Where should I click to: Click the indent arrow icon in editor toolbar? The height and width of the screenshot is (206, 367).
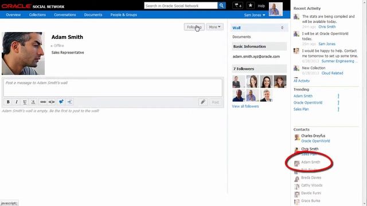69,102
